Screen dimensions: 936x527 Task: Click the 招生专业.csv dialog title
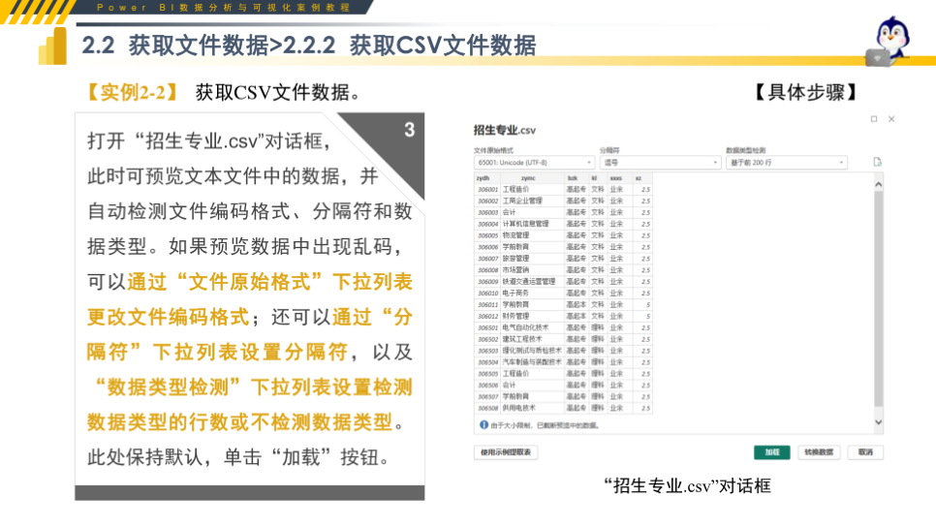[505, 130]
